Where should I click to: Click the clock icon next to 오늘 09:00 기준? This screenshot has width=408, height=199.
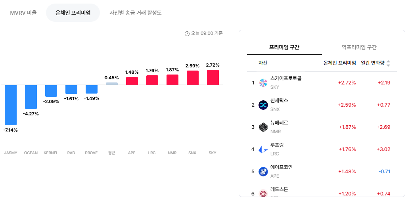[x=187, y=34]
